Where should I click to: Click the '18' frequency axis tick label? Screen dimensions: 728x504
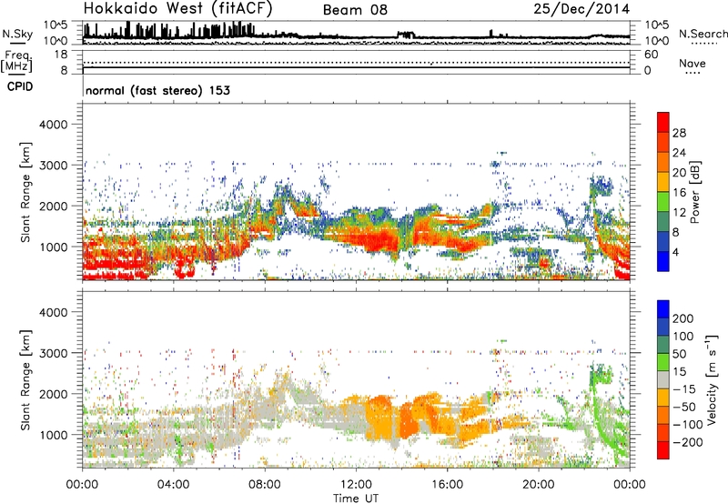(61, 55)
